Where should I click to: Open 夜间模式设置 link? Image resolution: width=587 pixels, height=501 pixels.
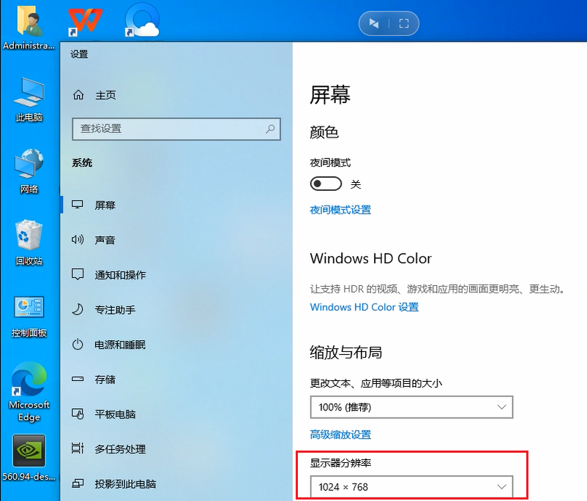340,210
